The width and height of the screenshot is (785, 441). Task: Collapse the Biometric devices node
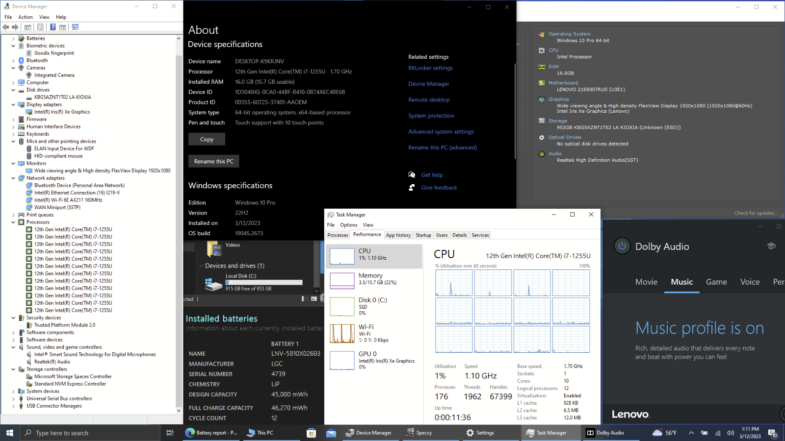(x=13, y=46)
